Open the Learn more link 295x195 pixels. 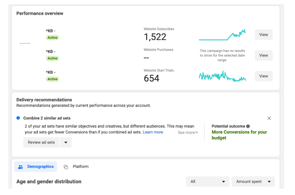(153, 132)
